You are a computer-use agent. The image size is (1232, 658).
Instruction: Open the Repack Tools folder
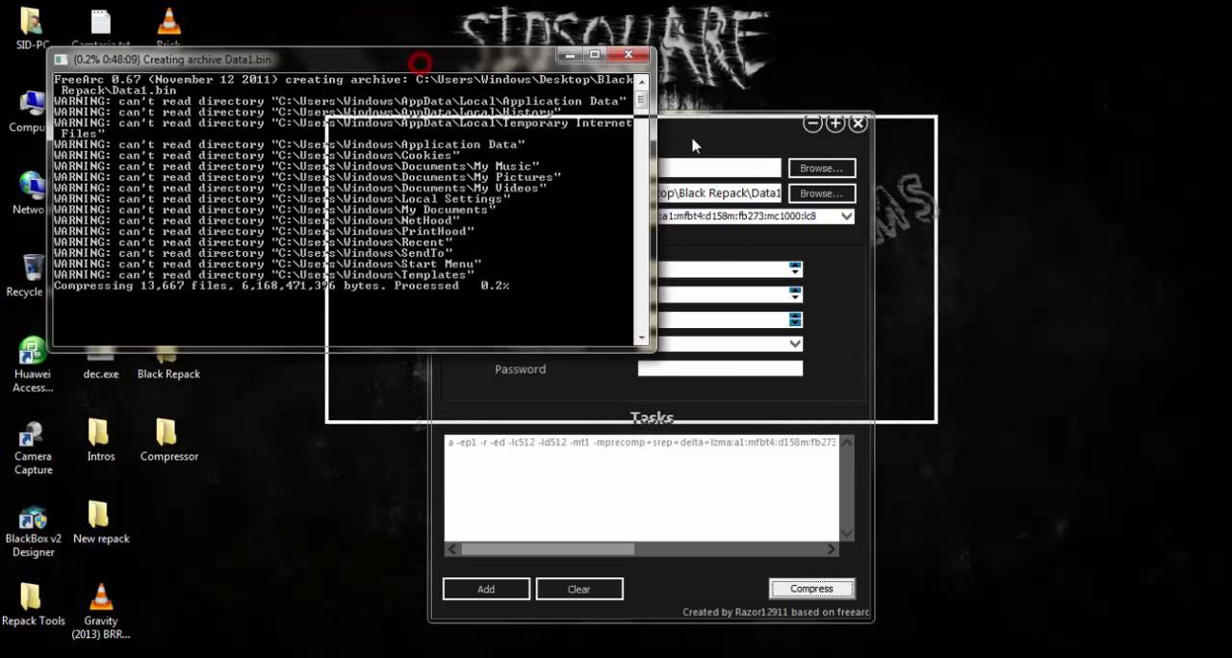33,605
